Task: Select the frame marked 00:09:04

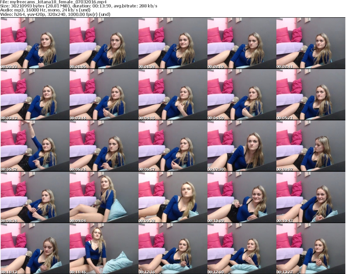Action: pyautogui.click(x=104, y=197)
